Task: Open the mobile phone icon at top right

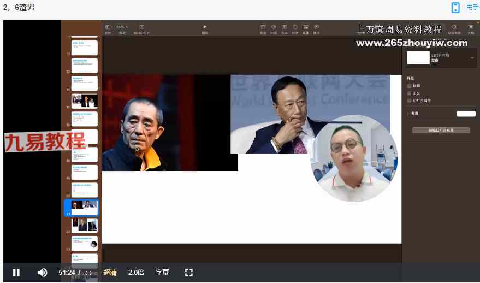Action: 455,8
